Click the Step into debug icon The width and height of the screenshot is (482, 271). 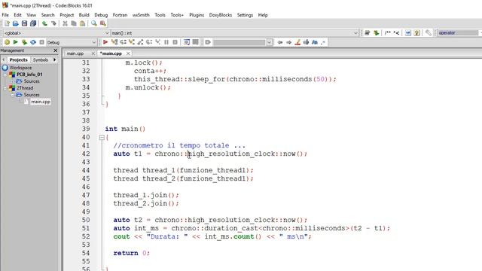[132, 42]
